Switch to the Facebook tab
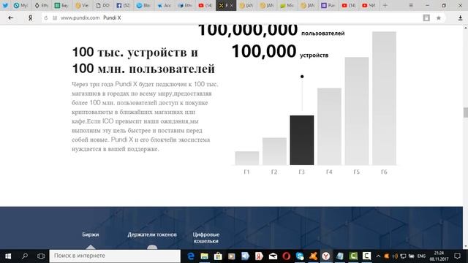 [x=123, y=5]
